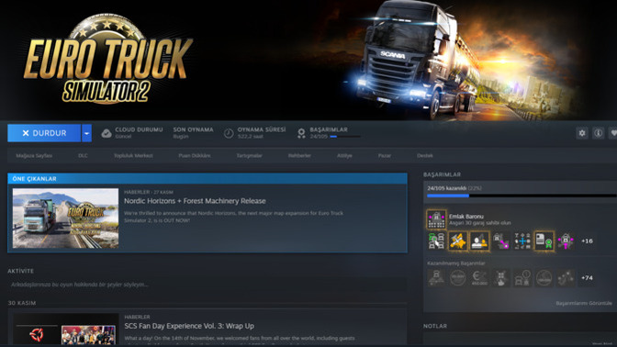Click the Emlak Baronu achievement icon
The height and width of the screenshot is (347, 617).
[436, 219]
